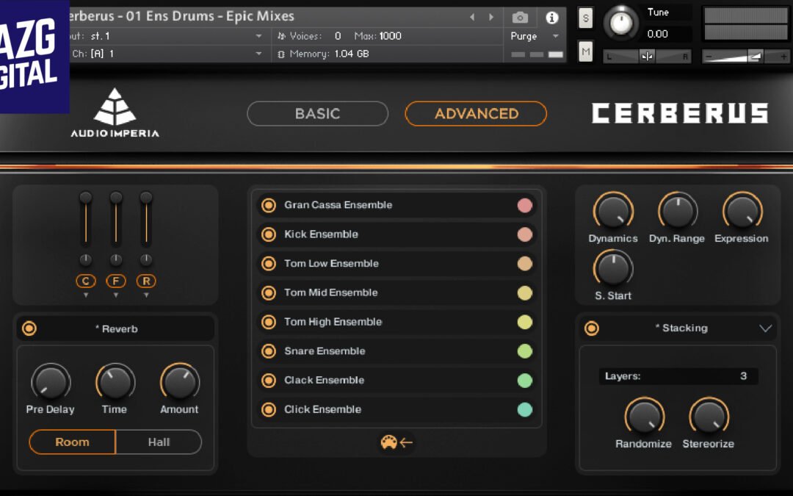Switch to the BASIC tab
The height and width of the screenshot is (496, 793).
pos(318,113)
